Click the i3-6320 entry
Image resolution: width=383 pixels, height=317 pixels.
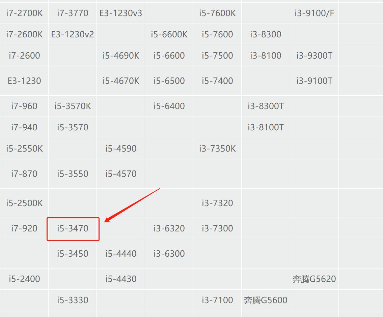coord(169,229)
